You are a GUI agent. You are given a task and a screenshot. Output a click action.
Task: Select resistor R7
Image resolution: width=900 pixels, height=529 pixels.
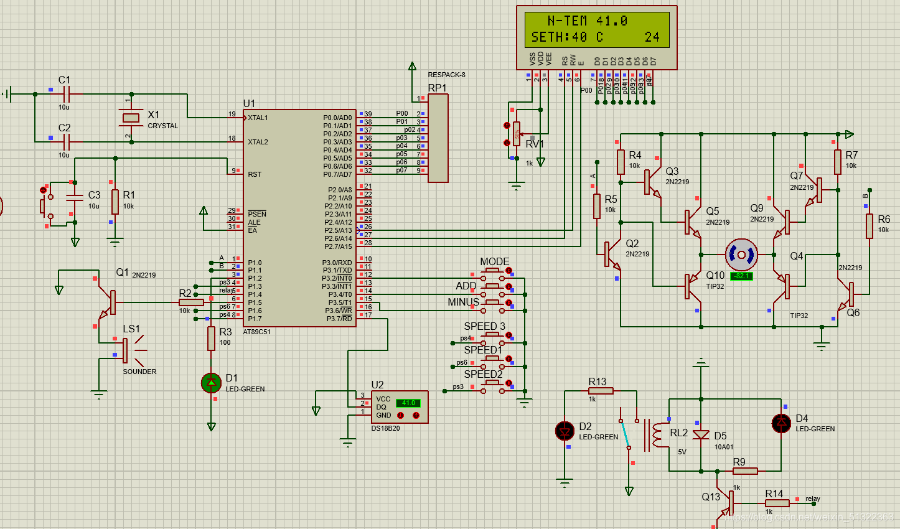click(x=838, y=162)
